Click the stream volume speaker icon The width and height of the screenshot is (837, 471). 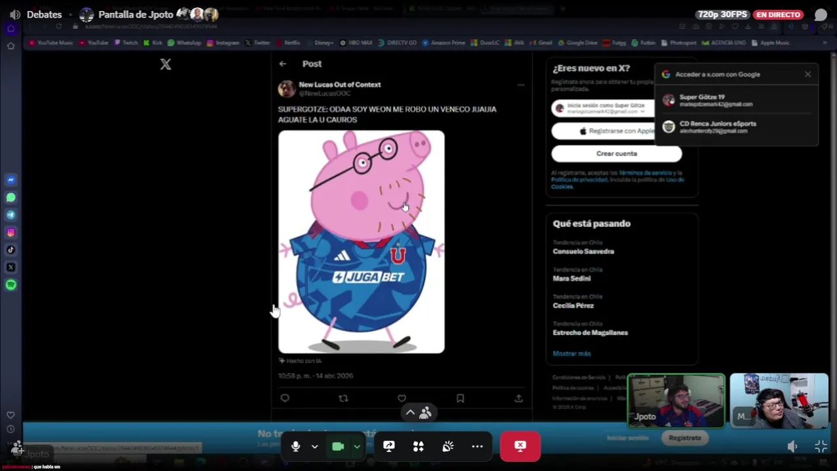click(x=792, y=446)
